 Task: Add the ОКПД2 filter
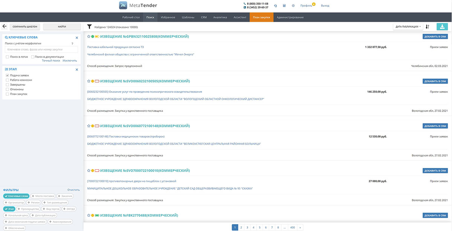click(x=69, y=209)
